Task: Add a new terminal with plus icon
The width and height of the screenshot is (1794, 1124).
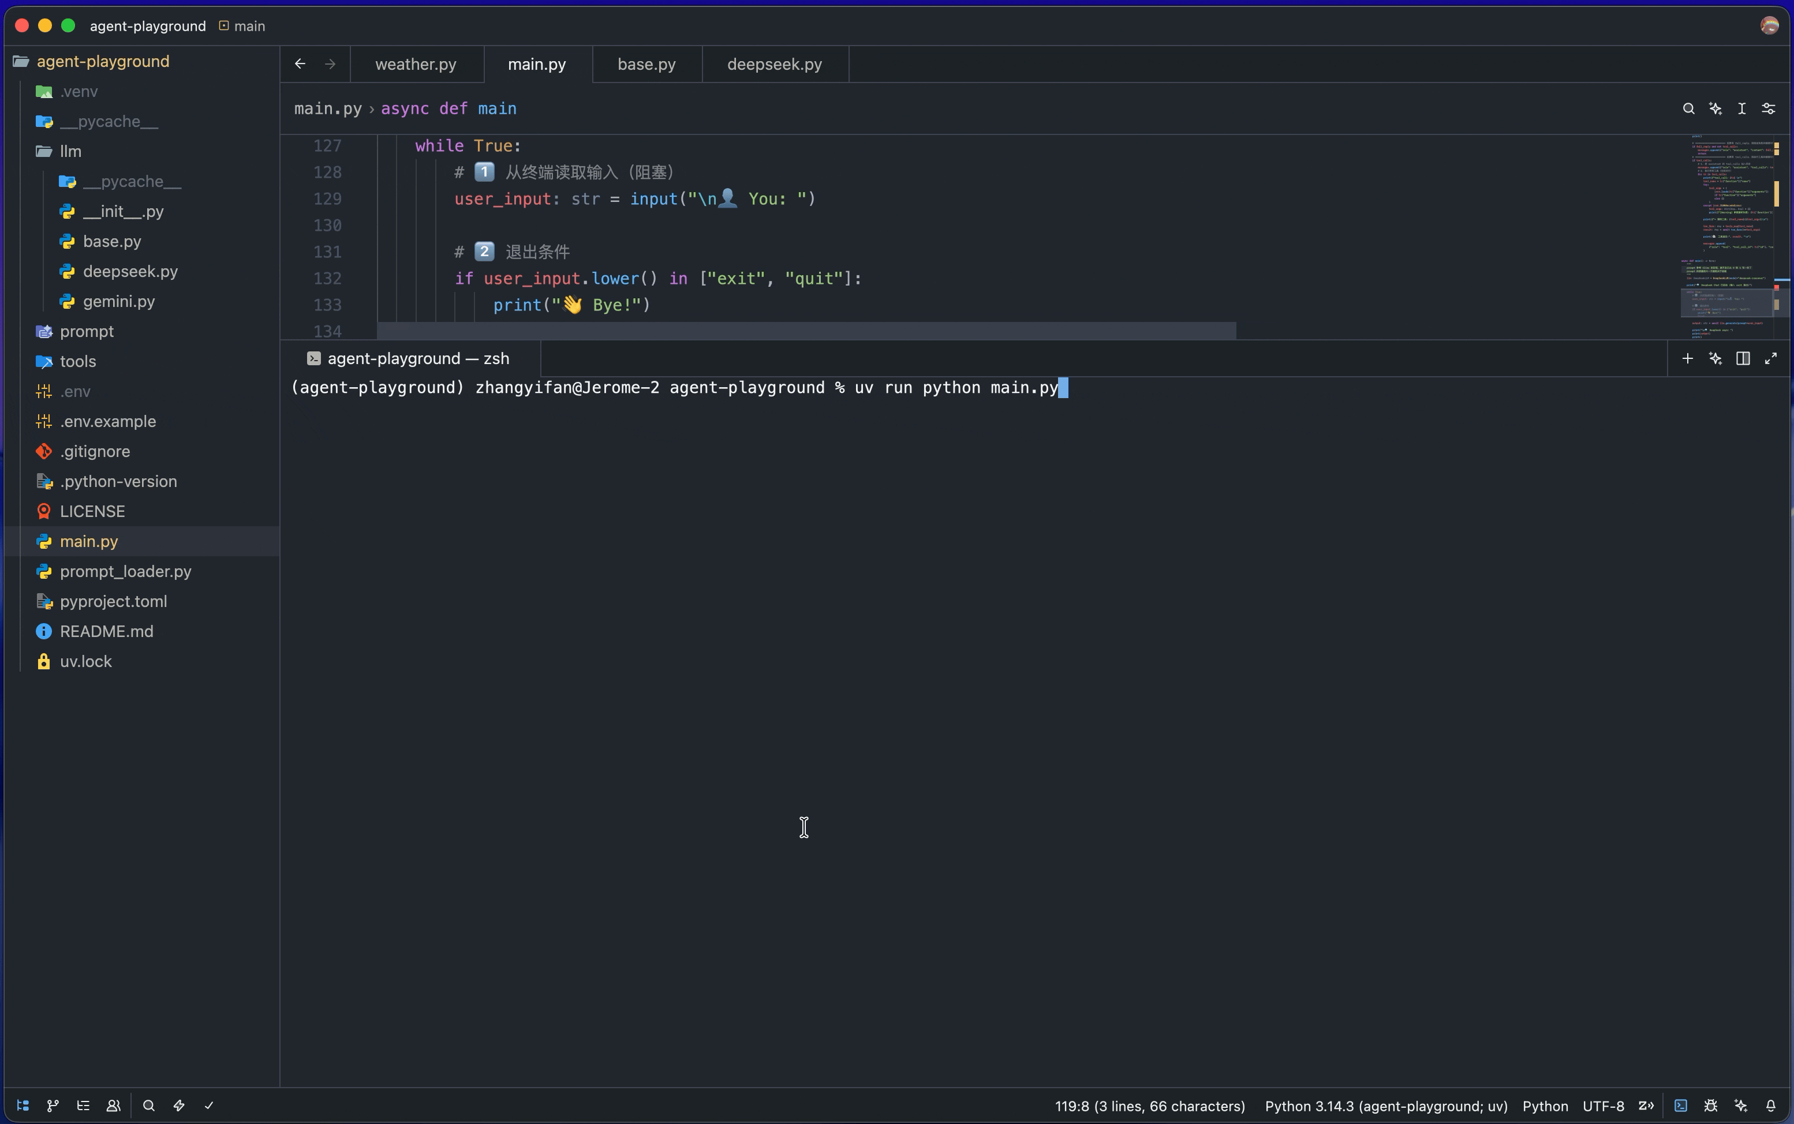Action: tap(1688, 358)
